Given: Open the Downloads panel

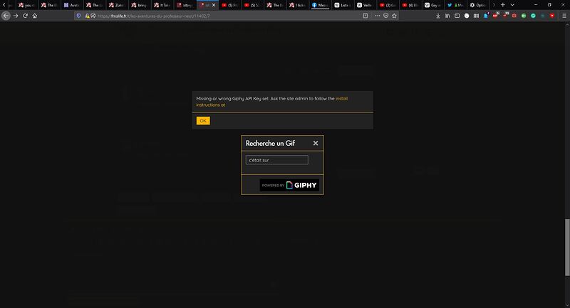Looking at the screenshot, I should [x=438, y=16].
